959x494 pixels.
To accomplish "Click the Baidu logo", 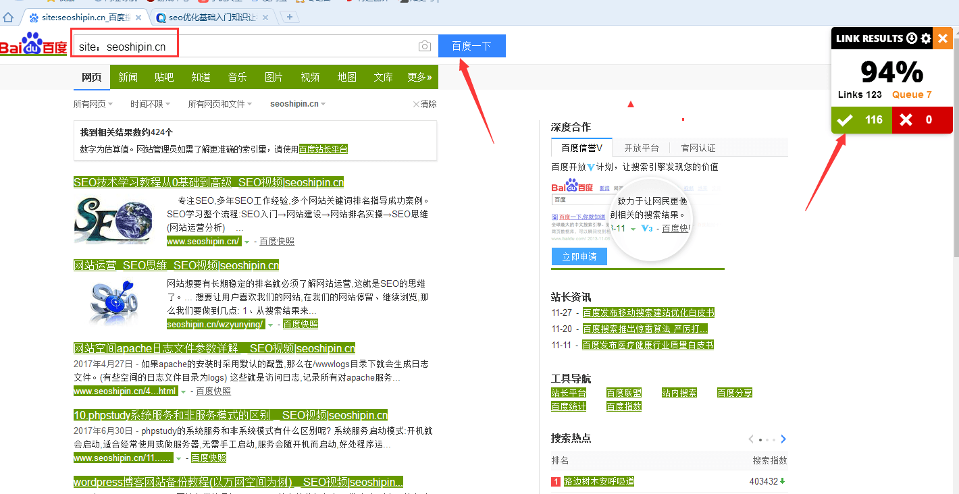I will pyautogui.click(x=34, y=45).
